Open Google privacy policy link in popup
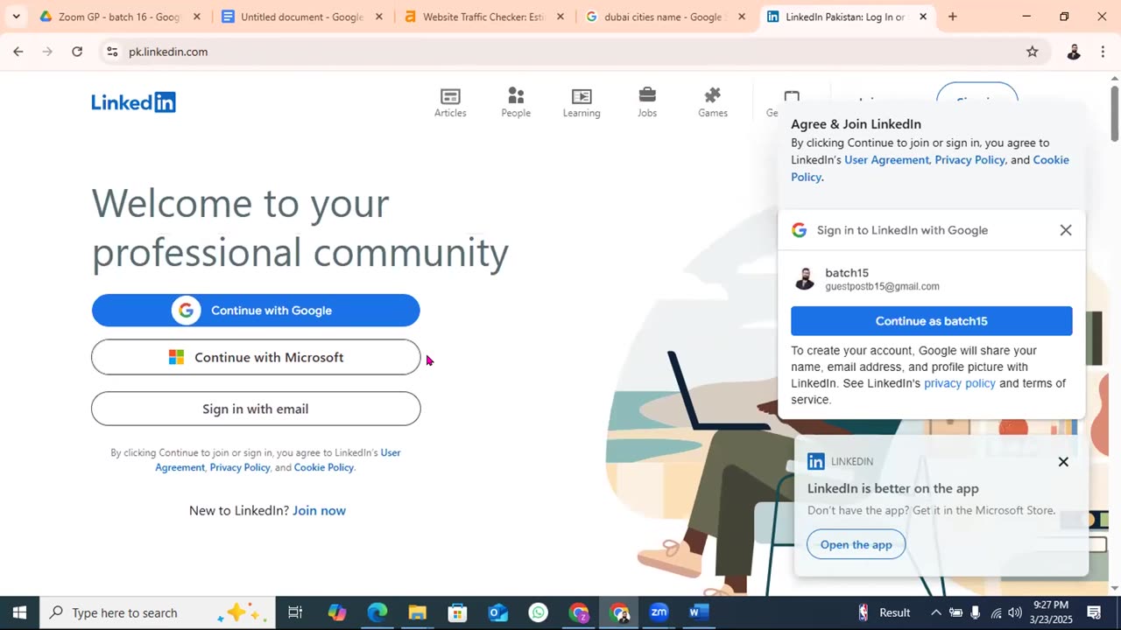Screen dimensions: 1121x630 coord(960,383)
